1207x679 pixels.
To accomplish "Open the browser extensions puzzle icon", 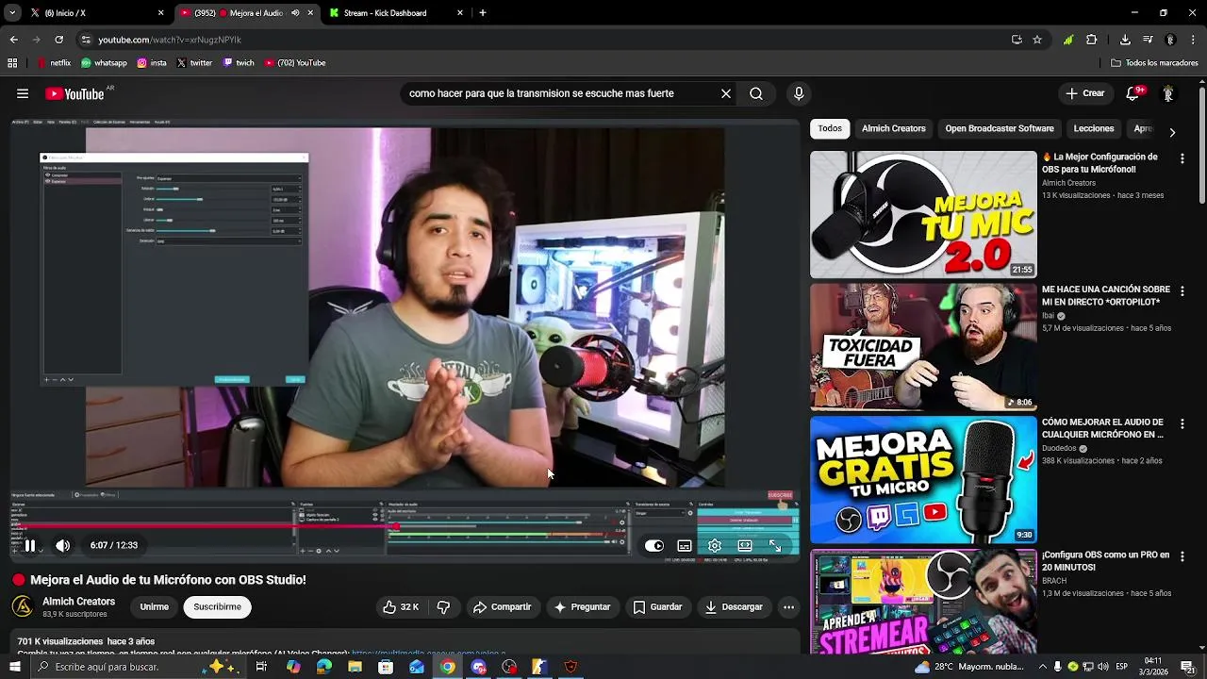I will tap(1092, 40).
